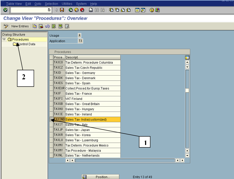Image resolution: width=234 pixels, height=179 pixels.
Task: Click the rightmost horizontal scroll right arrow
Action: pos(182,160)
